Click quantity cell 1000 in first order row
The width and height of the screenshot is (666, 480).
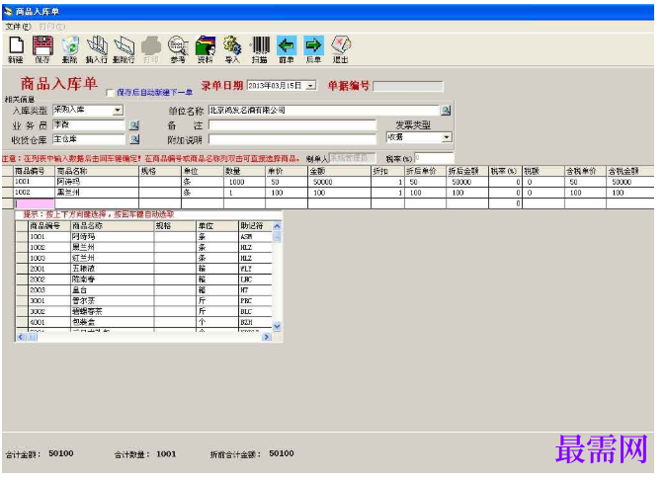point(245,182)
